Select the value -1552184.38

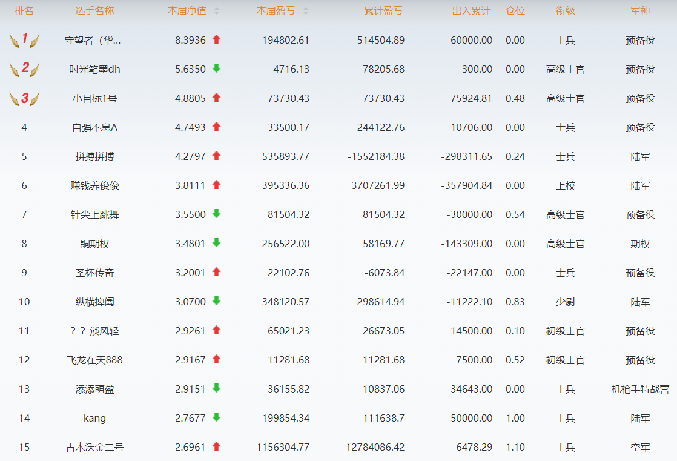click(376, 156)
